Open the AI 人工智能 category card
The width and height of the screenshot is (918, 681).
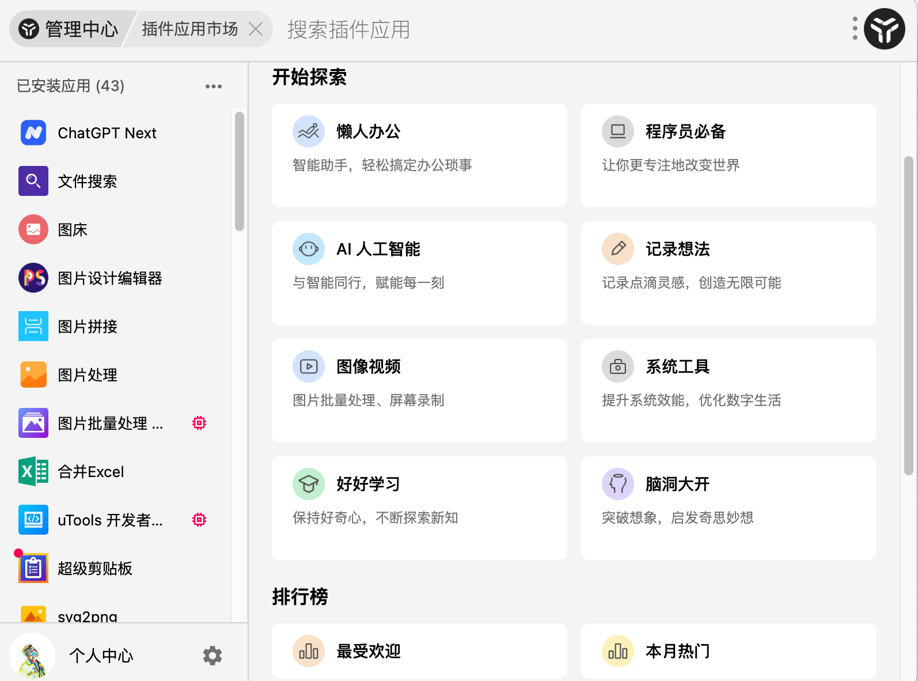click(419, 273)
